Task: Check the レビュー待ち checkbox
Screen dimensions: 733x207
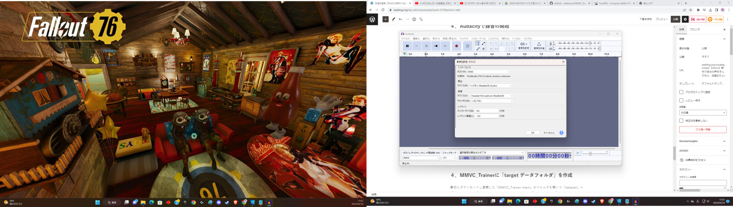Action: 681,101
